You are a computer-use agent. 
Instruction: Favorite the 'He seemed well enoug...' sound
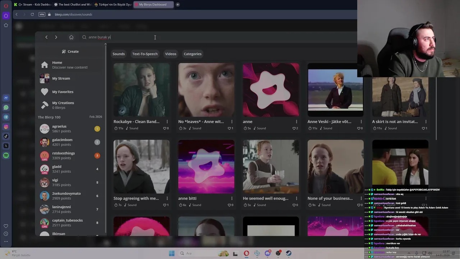click(x=294, y=205)
